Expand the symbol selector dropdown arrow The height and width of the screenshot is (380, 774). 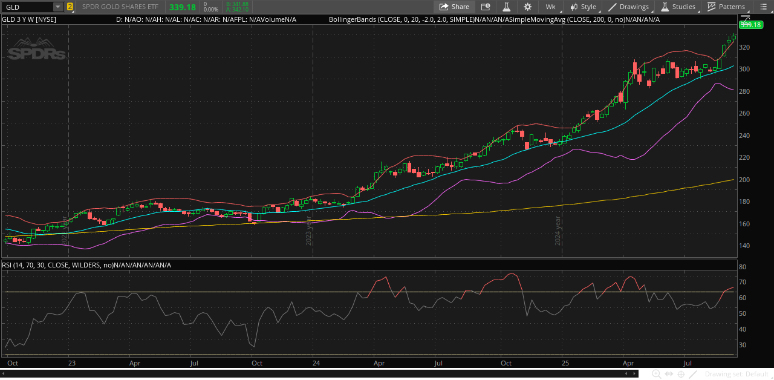click(58, 7)
